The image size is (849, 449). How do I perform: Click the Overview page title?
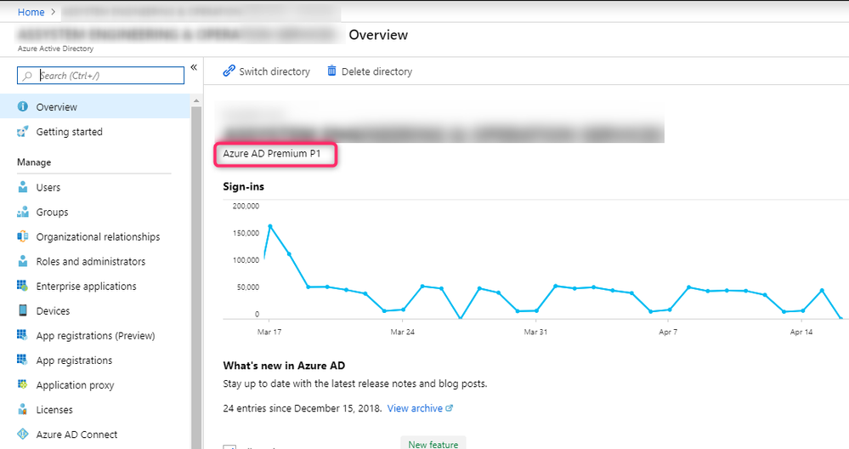[378, 35]
